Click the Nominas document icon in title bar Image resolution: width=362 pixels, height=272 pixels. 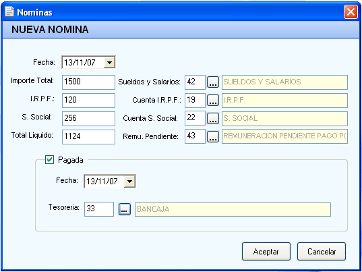point(9,11)
